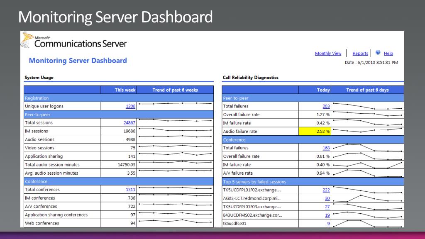425x239 pixels.
Task: Click the 'Audio failure rate' row label
Action: tap(240, 132)
